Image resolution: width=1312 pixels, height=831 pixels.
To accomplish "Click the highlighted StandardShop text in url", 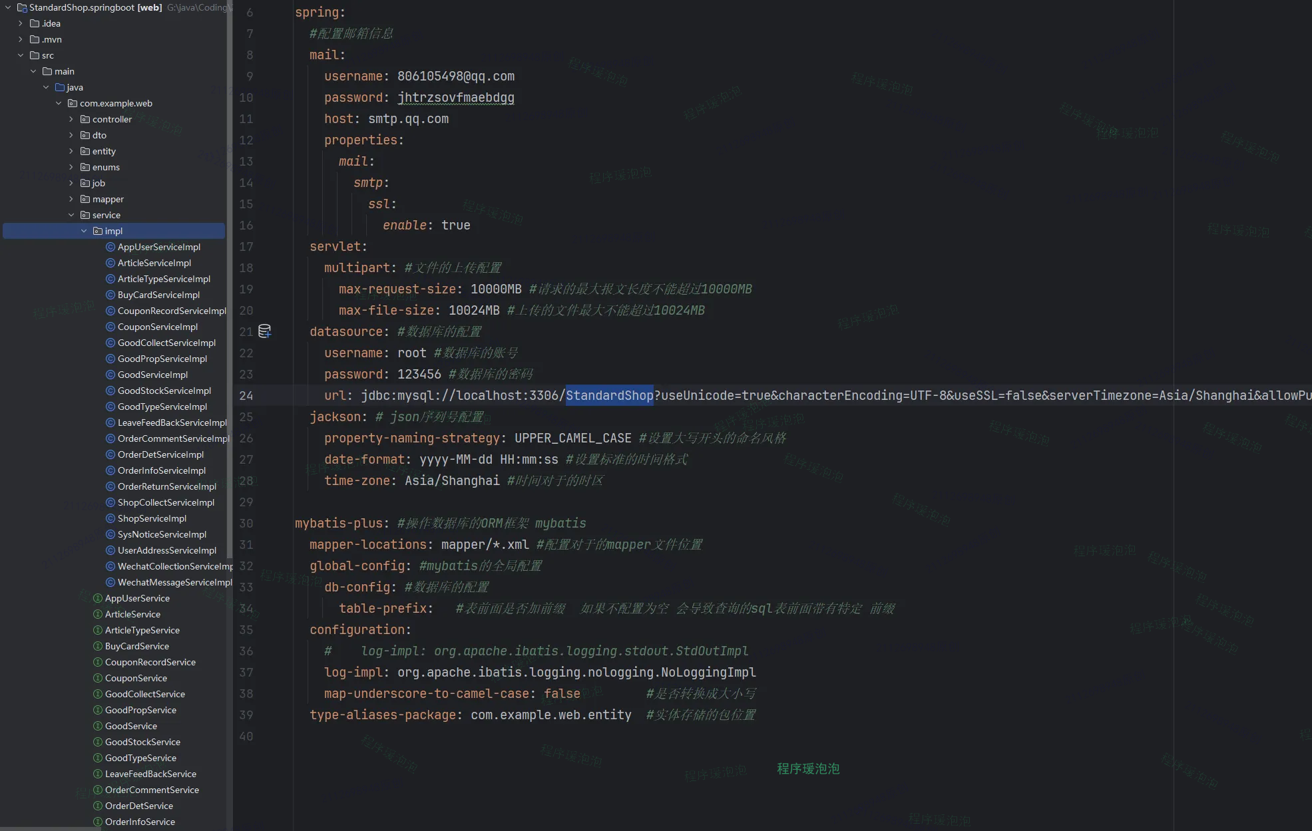I will pos(609,395).
